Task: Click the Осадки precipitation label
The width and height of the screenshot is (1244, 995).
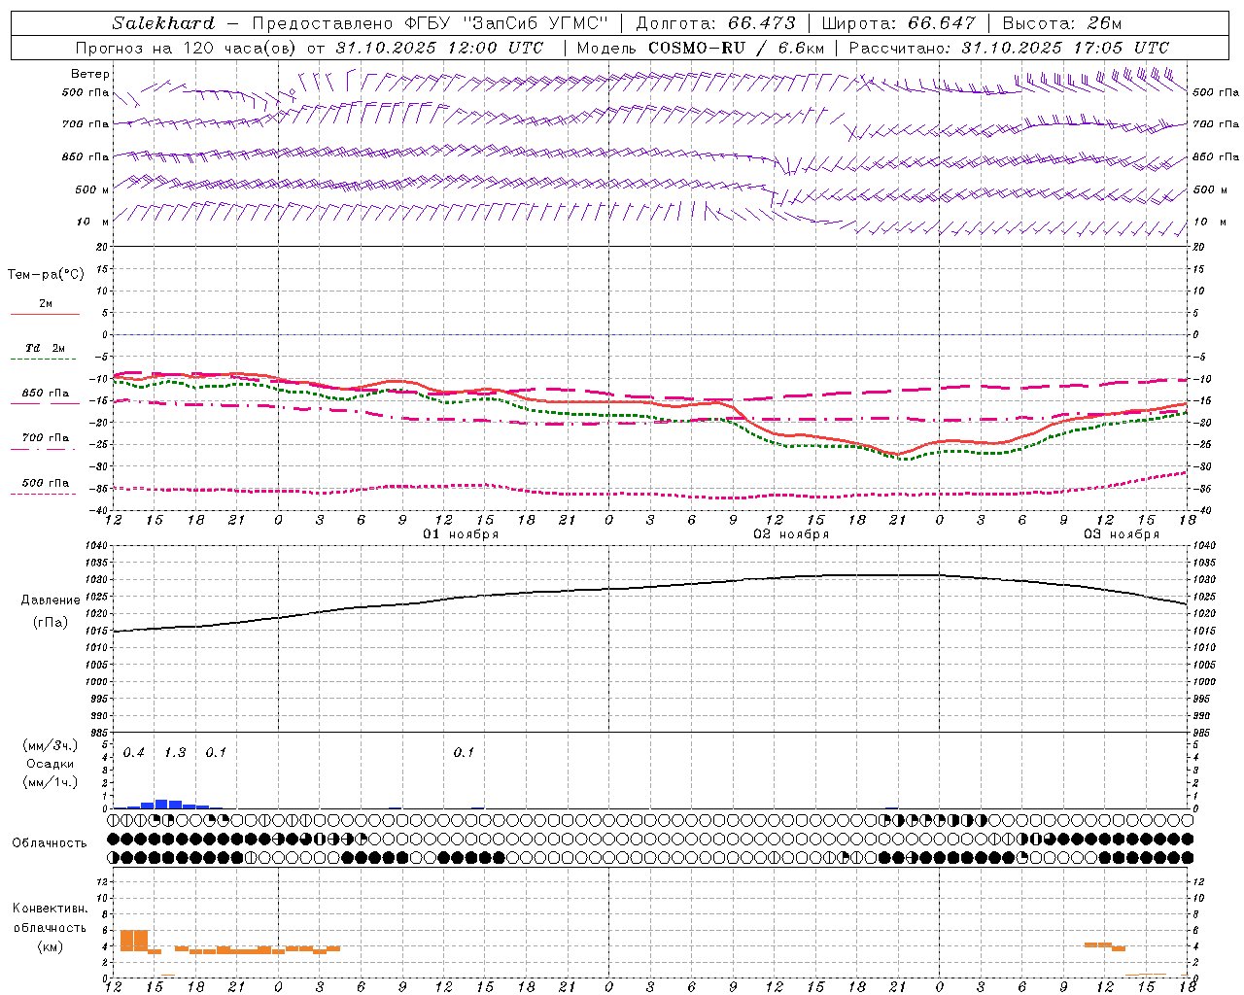Action: 51,764
